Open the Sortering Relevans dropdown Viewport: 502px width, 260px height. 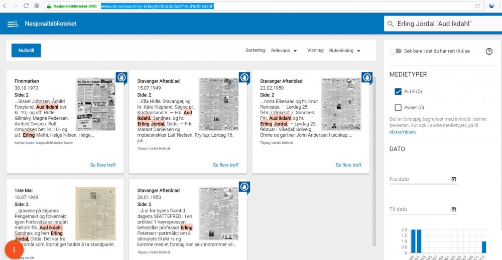[x=284, y=51]
